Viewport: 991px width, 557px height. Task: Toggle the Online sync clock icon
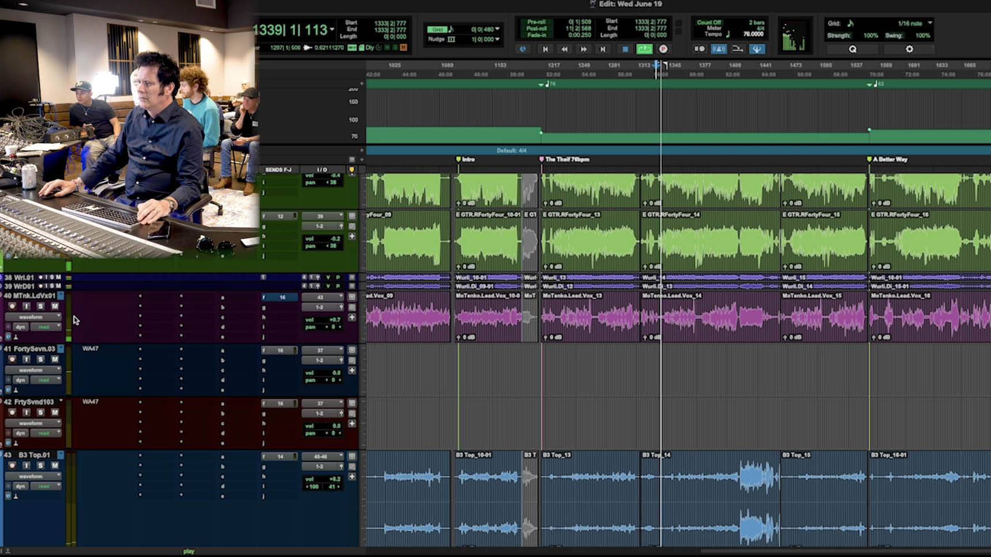click(523, 49)
